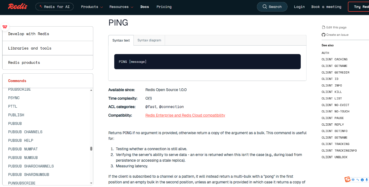The height and width of the screenshot is (187, 369).
Task: Open the Search box
Action: tap(272, 7)
